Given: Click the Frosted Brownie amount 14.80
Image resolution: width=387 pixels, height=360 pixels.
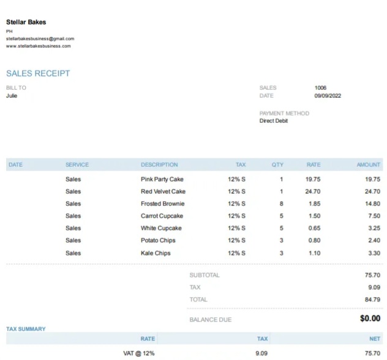Looking at the screenshot, I should tap(372, 204).
